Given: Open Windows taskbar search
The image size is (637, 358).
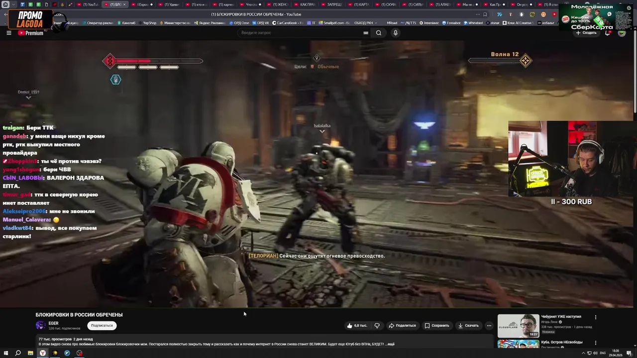Looking at the screenshot, I should click(18, 353).
